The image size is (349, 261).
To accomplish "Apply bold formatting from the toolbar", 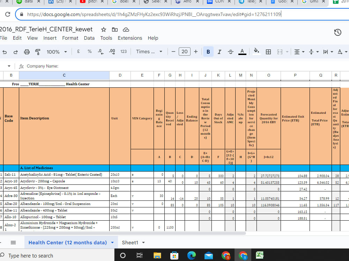I will (208, 52).
